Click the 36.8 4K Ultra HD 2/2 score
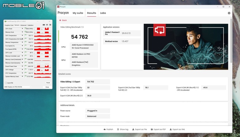Viewport: 240px width, 137px height. tap(98, 96)
